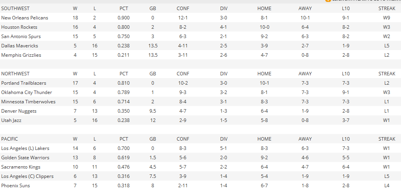The height and width of the screenshot is (188, 401).
Task: Click the STREAK header in Southwest table
Action: tap(387, 9)
